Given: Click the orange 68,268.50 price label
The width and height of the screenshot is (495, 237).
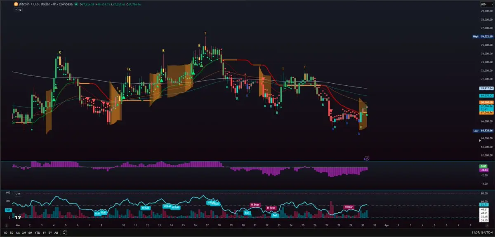Looking at the screenshot, I should tap(486, 102).
